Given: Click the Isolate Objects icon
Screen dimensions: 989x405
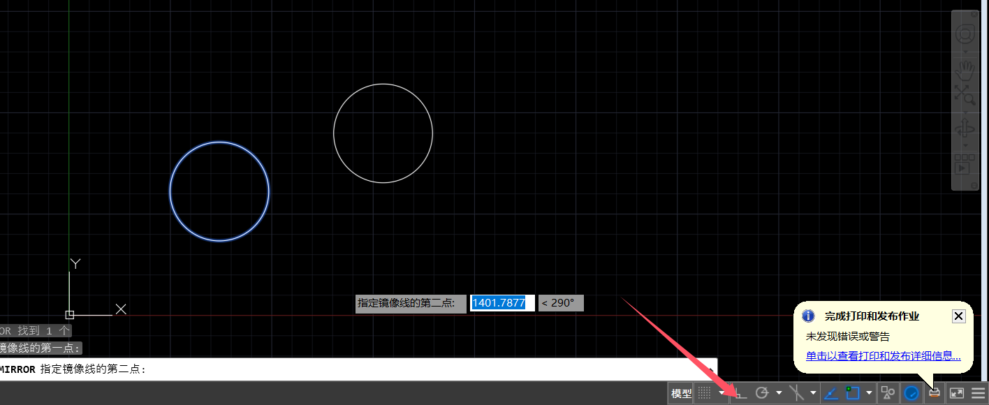Looking at the screenshot, I should pos(888,393).
